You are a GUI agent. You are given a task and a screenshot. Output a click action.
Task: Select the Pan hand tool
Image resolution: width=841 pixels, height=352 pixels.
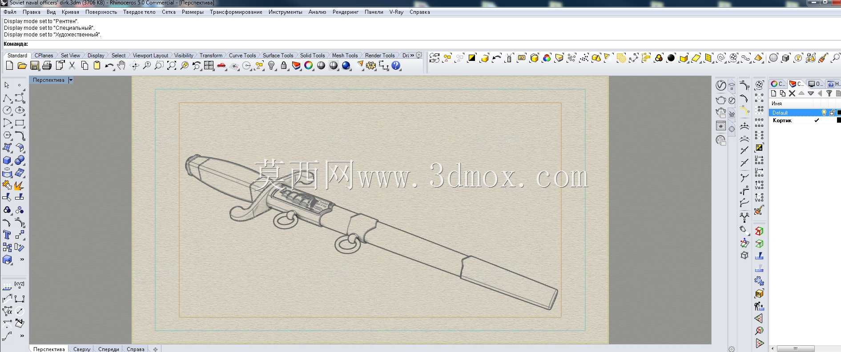click(x=121, y=66)
